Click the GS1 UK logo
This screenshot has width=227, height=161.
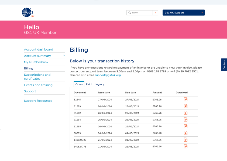[x=28, y=12]
